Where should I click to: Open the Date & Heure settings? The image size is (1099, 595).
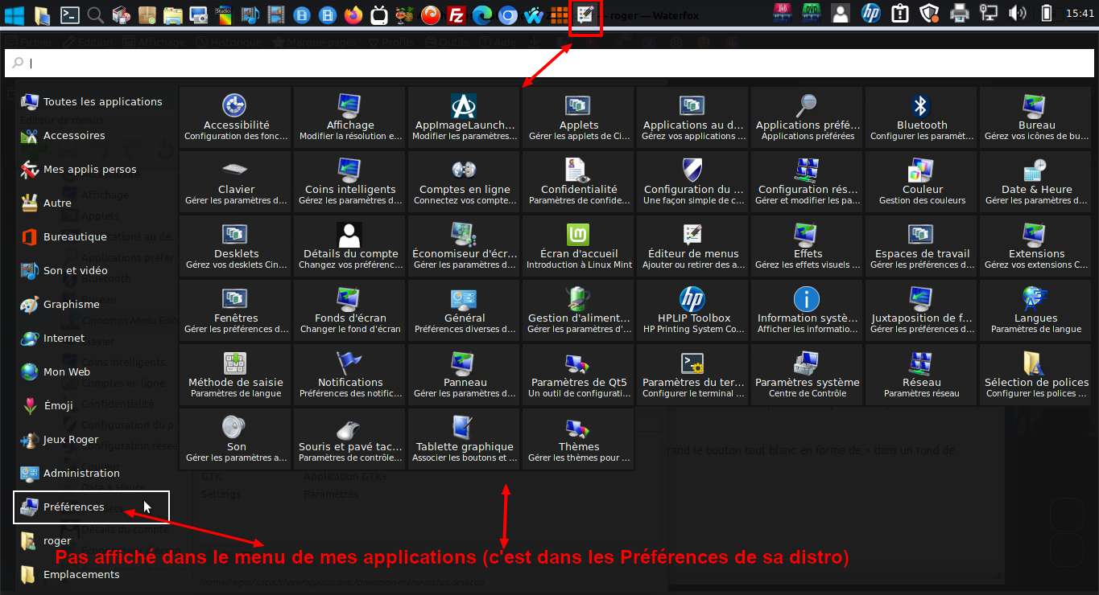coord(1035,181)
